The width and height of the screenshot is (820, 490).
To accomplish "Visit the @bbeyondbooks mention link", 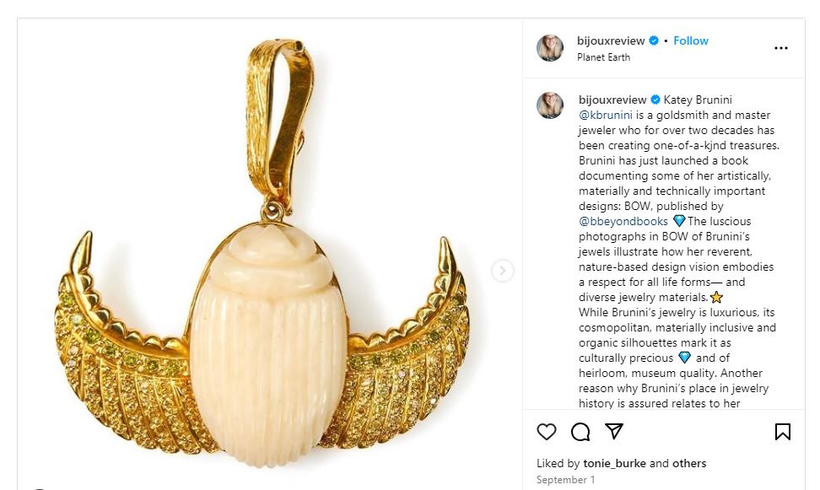I will click(623, 221).
